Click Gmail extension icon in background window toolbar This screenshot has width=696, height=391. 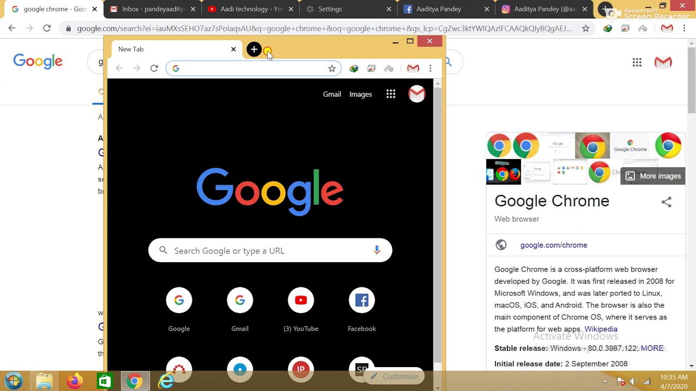(x=667, y=28)
